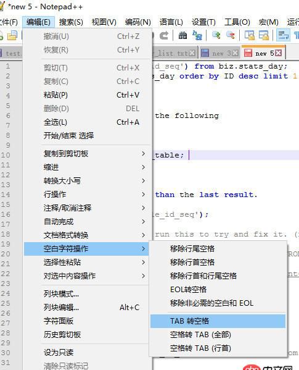
Task: Expand the 缩进 submenu
Action: pos(88,167)
